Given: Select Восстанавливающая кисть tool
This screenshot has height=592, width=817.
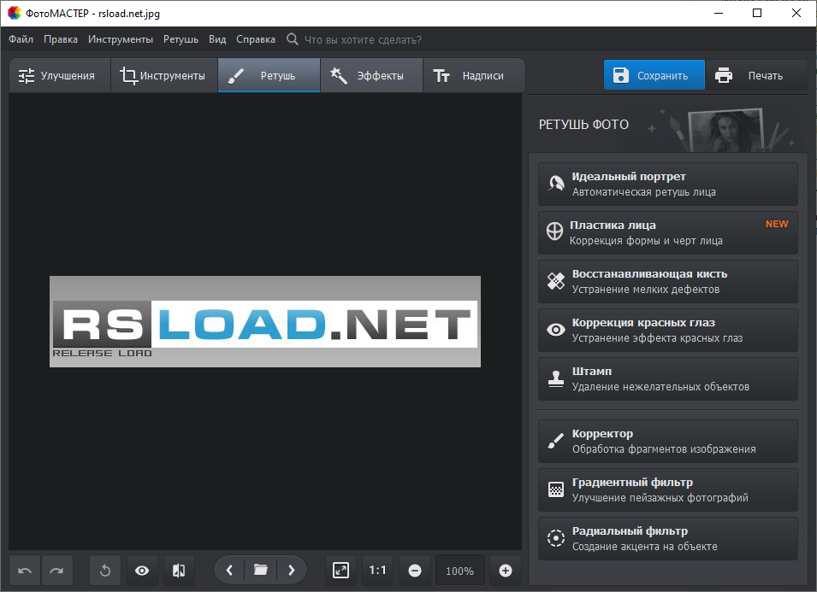Looking at the screenshot, I should tap(667, 281).
